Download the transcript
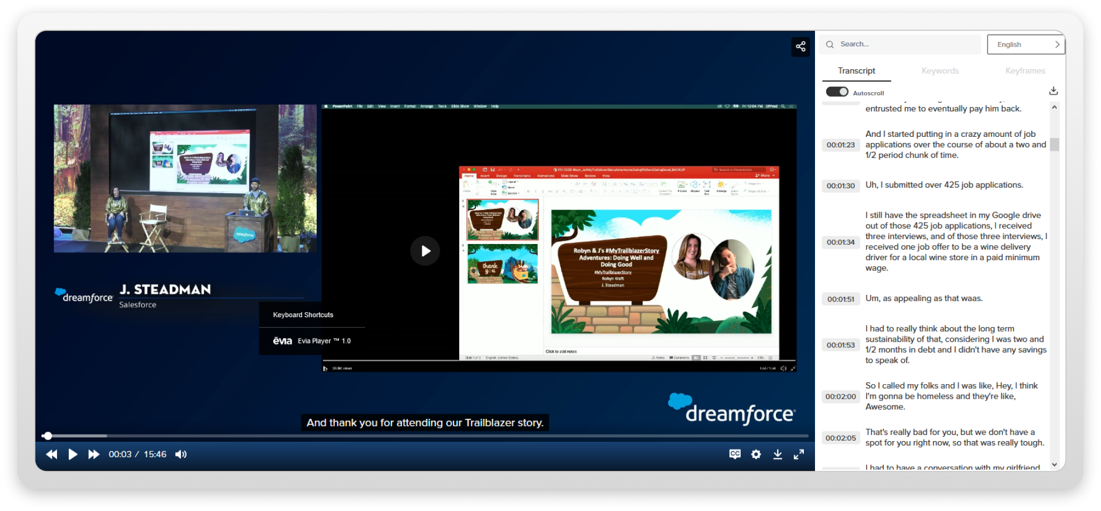Screen dimensions: 1101x511 pos(1053,90)
